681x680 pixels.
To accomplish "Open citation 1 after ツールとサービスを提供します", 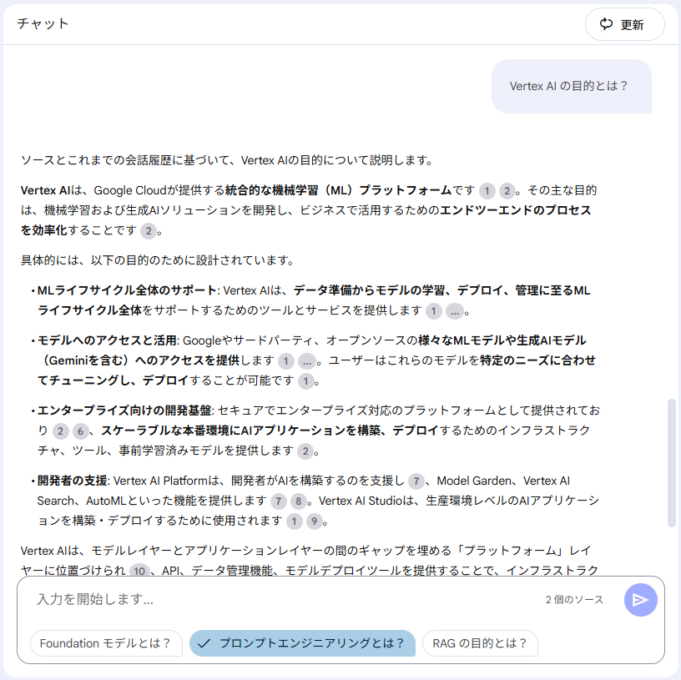I will pyautogui.click(x=433, y=311).
